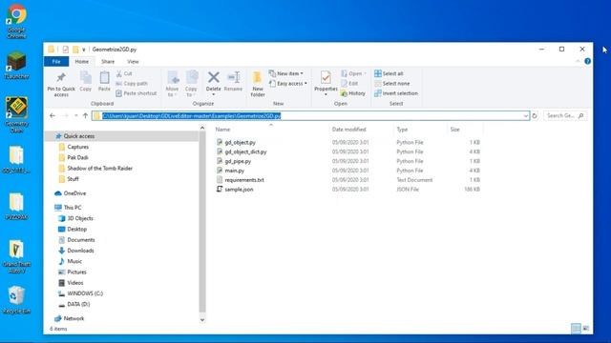Click the Rename ribbon icon
The width and height of the screenshot is (611, 343).
(233, 81)
